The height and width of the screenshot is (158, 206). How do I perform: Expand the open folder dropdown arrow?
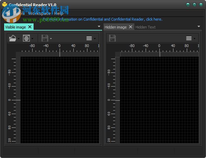pos(19,39)
